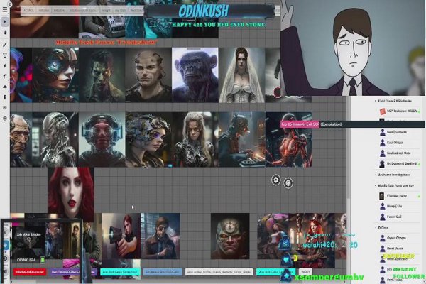Click the vertical scrollbar beside the map
The width and height of the screenshot is (426, 284).
349,147
